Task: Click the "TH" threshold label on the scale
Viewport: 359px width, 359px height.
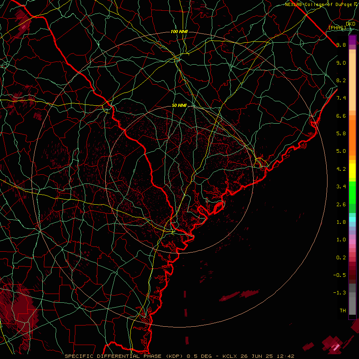Action: tap(343, 311)
